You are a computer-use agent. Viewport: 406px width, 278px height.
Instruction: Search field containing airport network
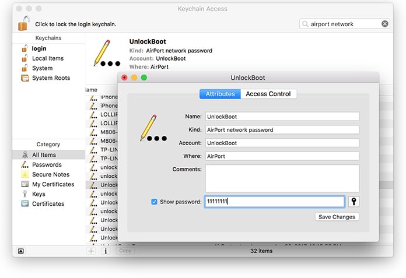pyautogui.click(x=345, y=24)
